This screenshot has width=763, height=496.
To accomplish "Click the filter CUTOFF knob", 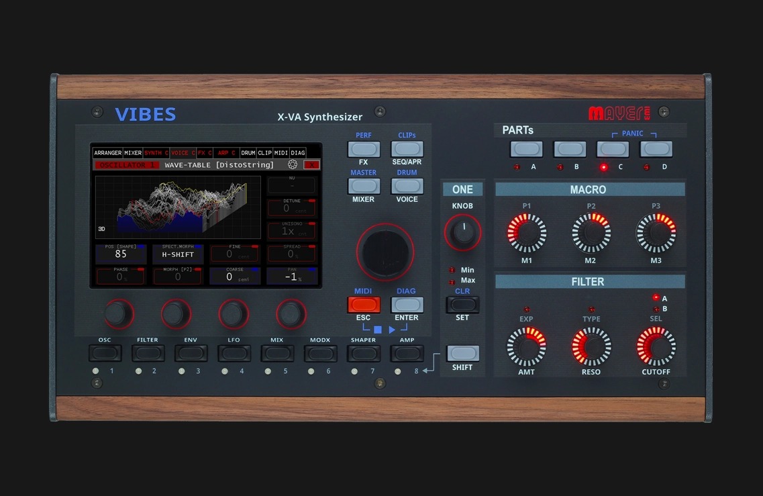I will tap(656, 346).
